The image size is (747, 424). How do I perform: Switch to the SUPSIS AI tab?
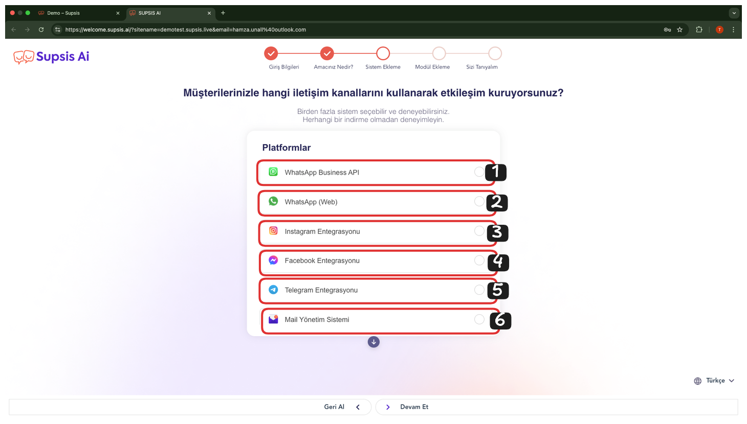[170, 13]
